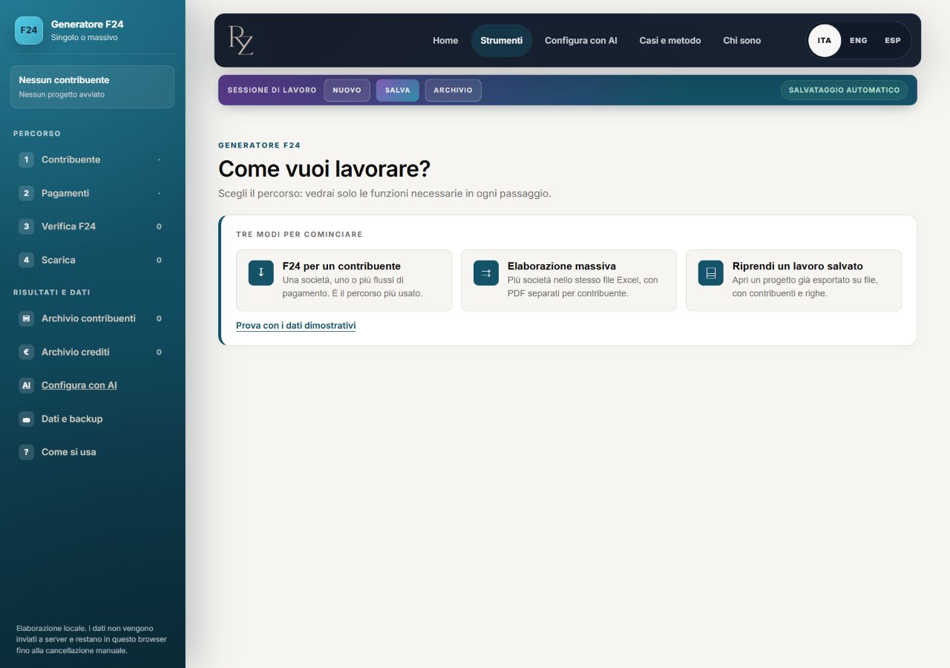
Task: Click the Nessun contribuente project box
Action: [93, 87]
